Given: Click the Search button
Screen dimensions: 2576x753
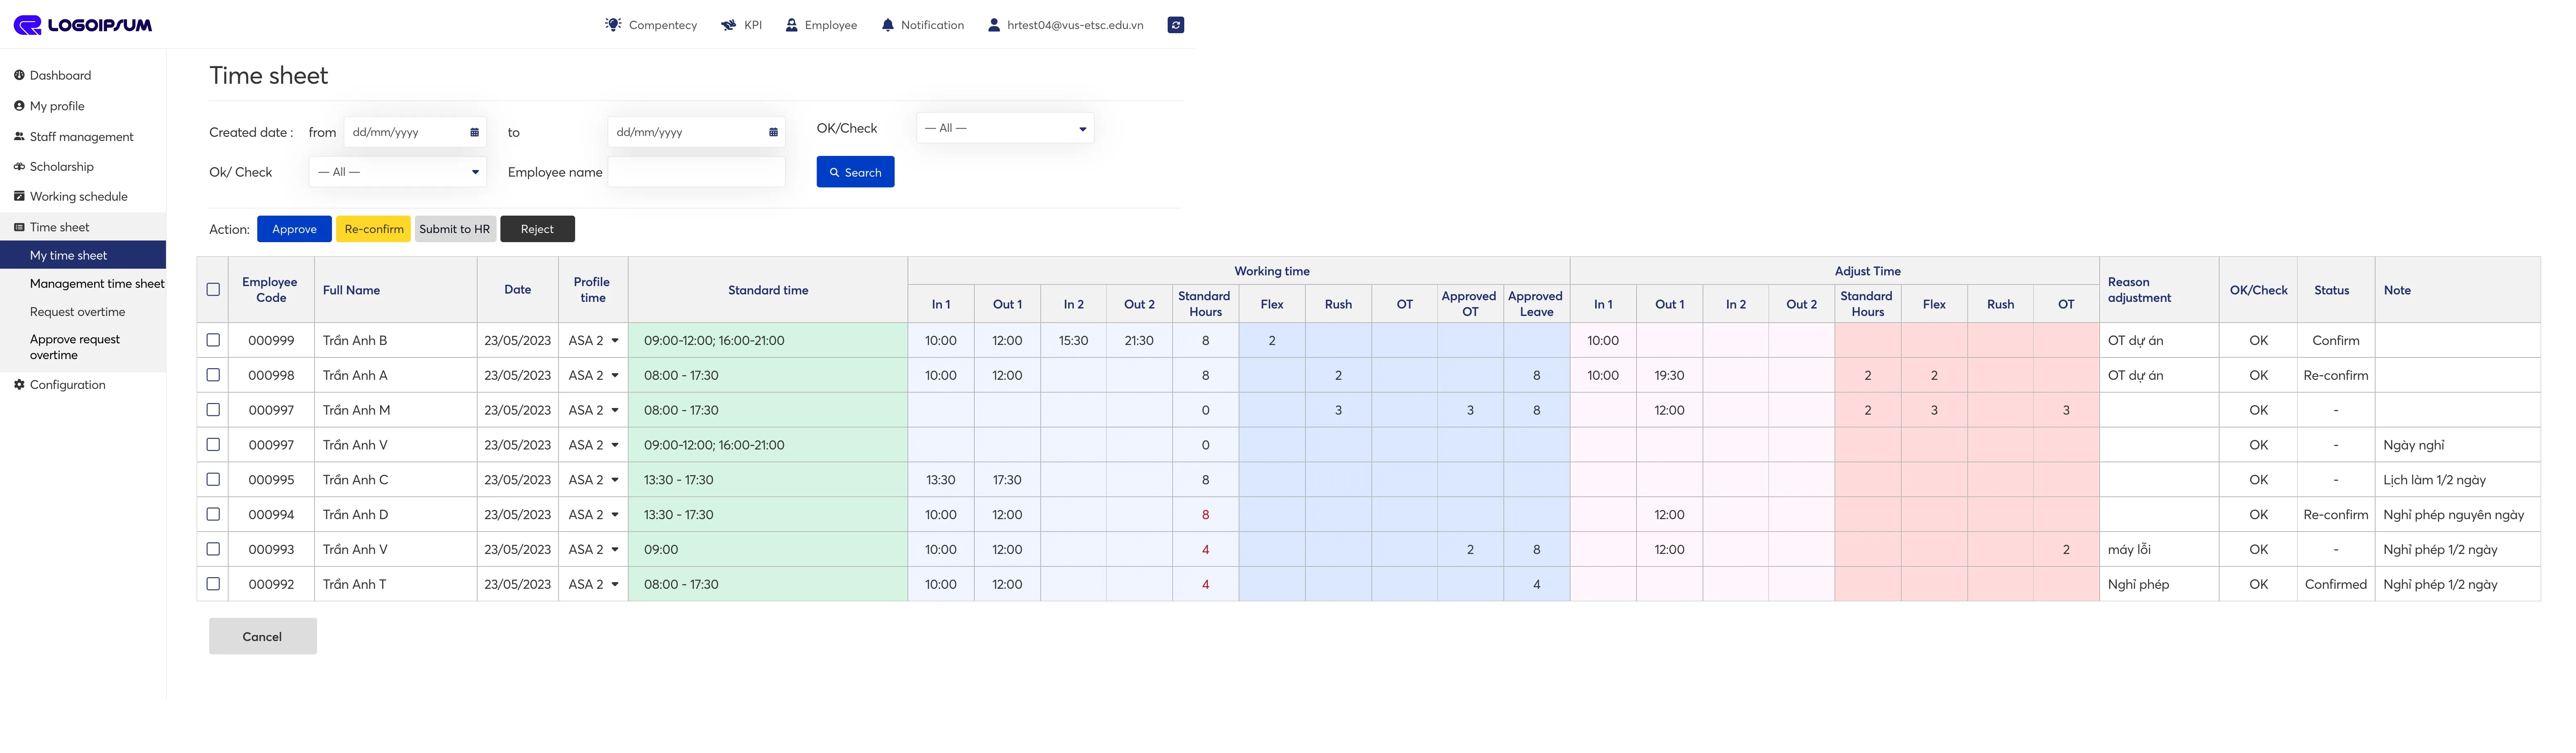Looking at the screenshot, I should [854, 172].
